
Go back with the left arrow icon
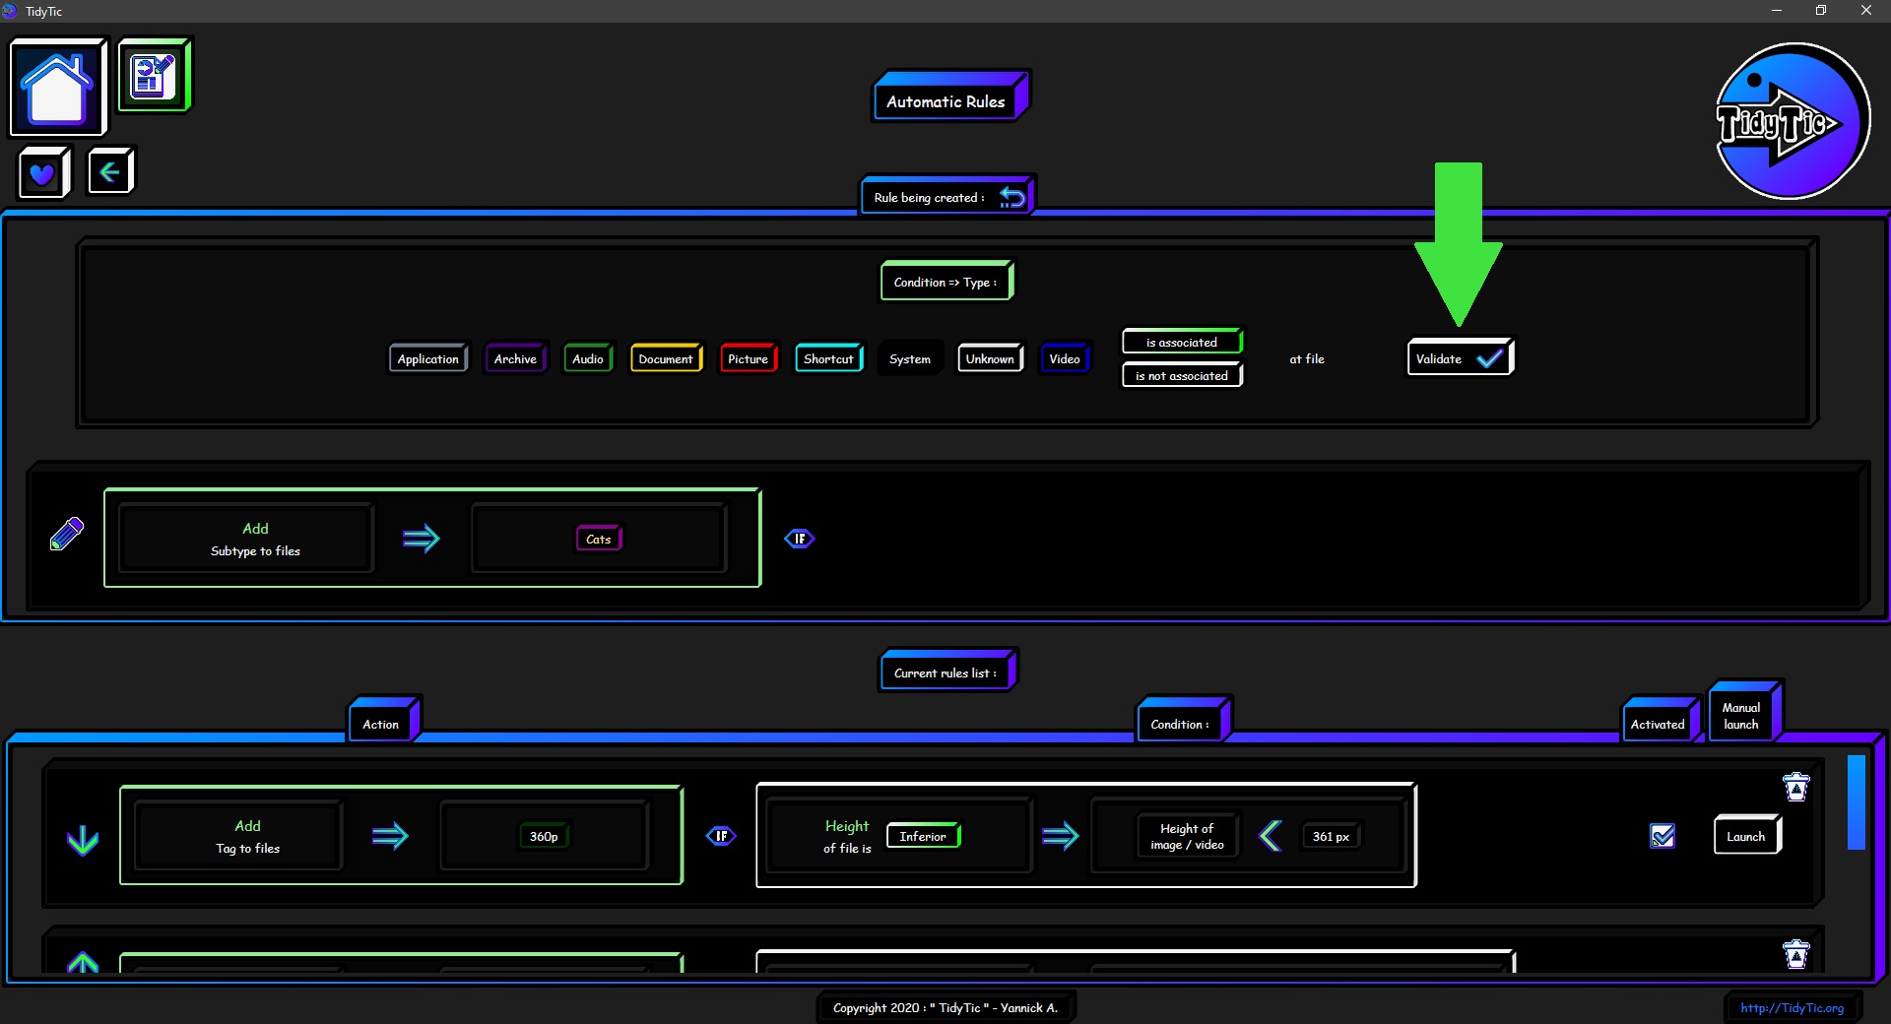[x=110, y=172]
